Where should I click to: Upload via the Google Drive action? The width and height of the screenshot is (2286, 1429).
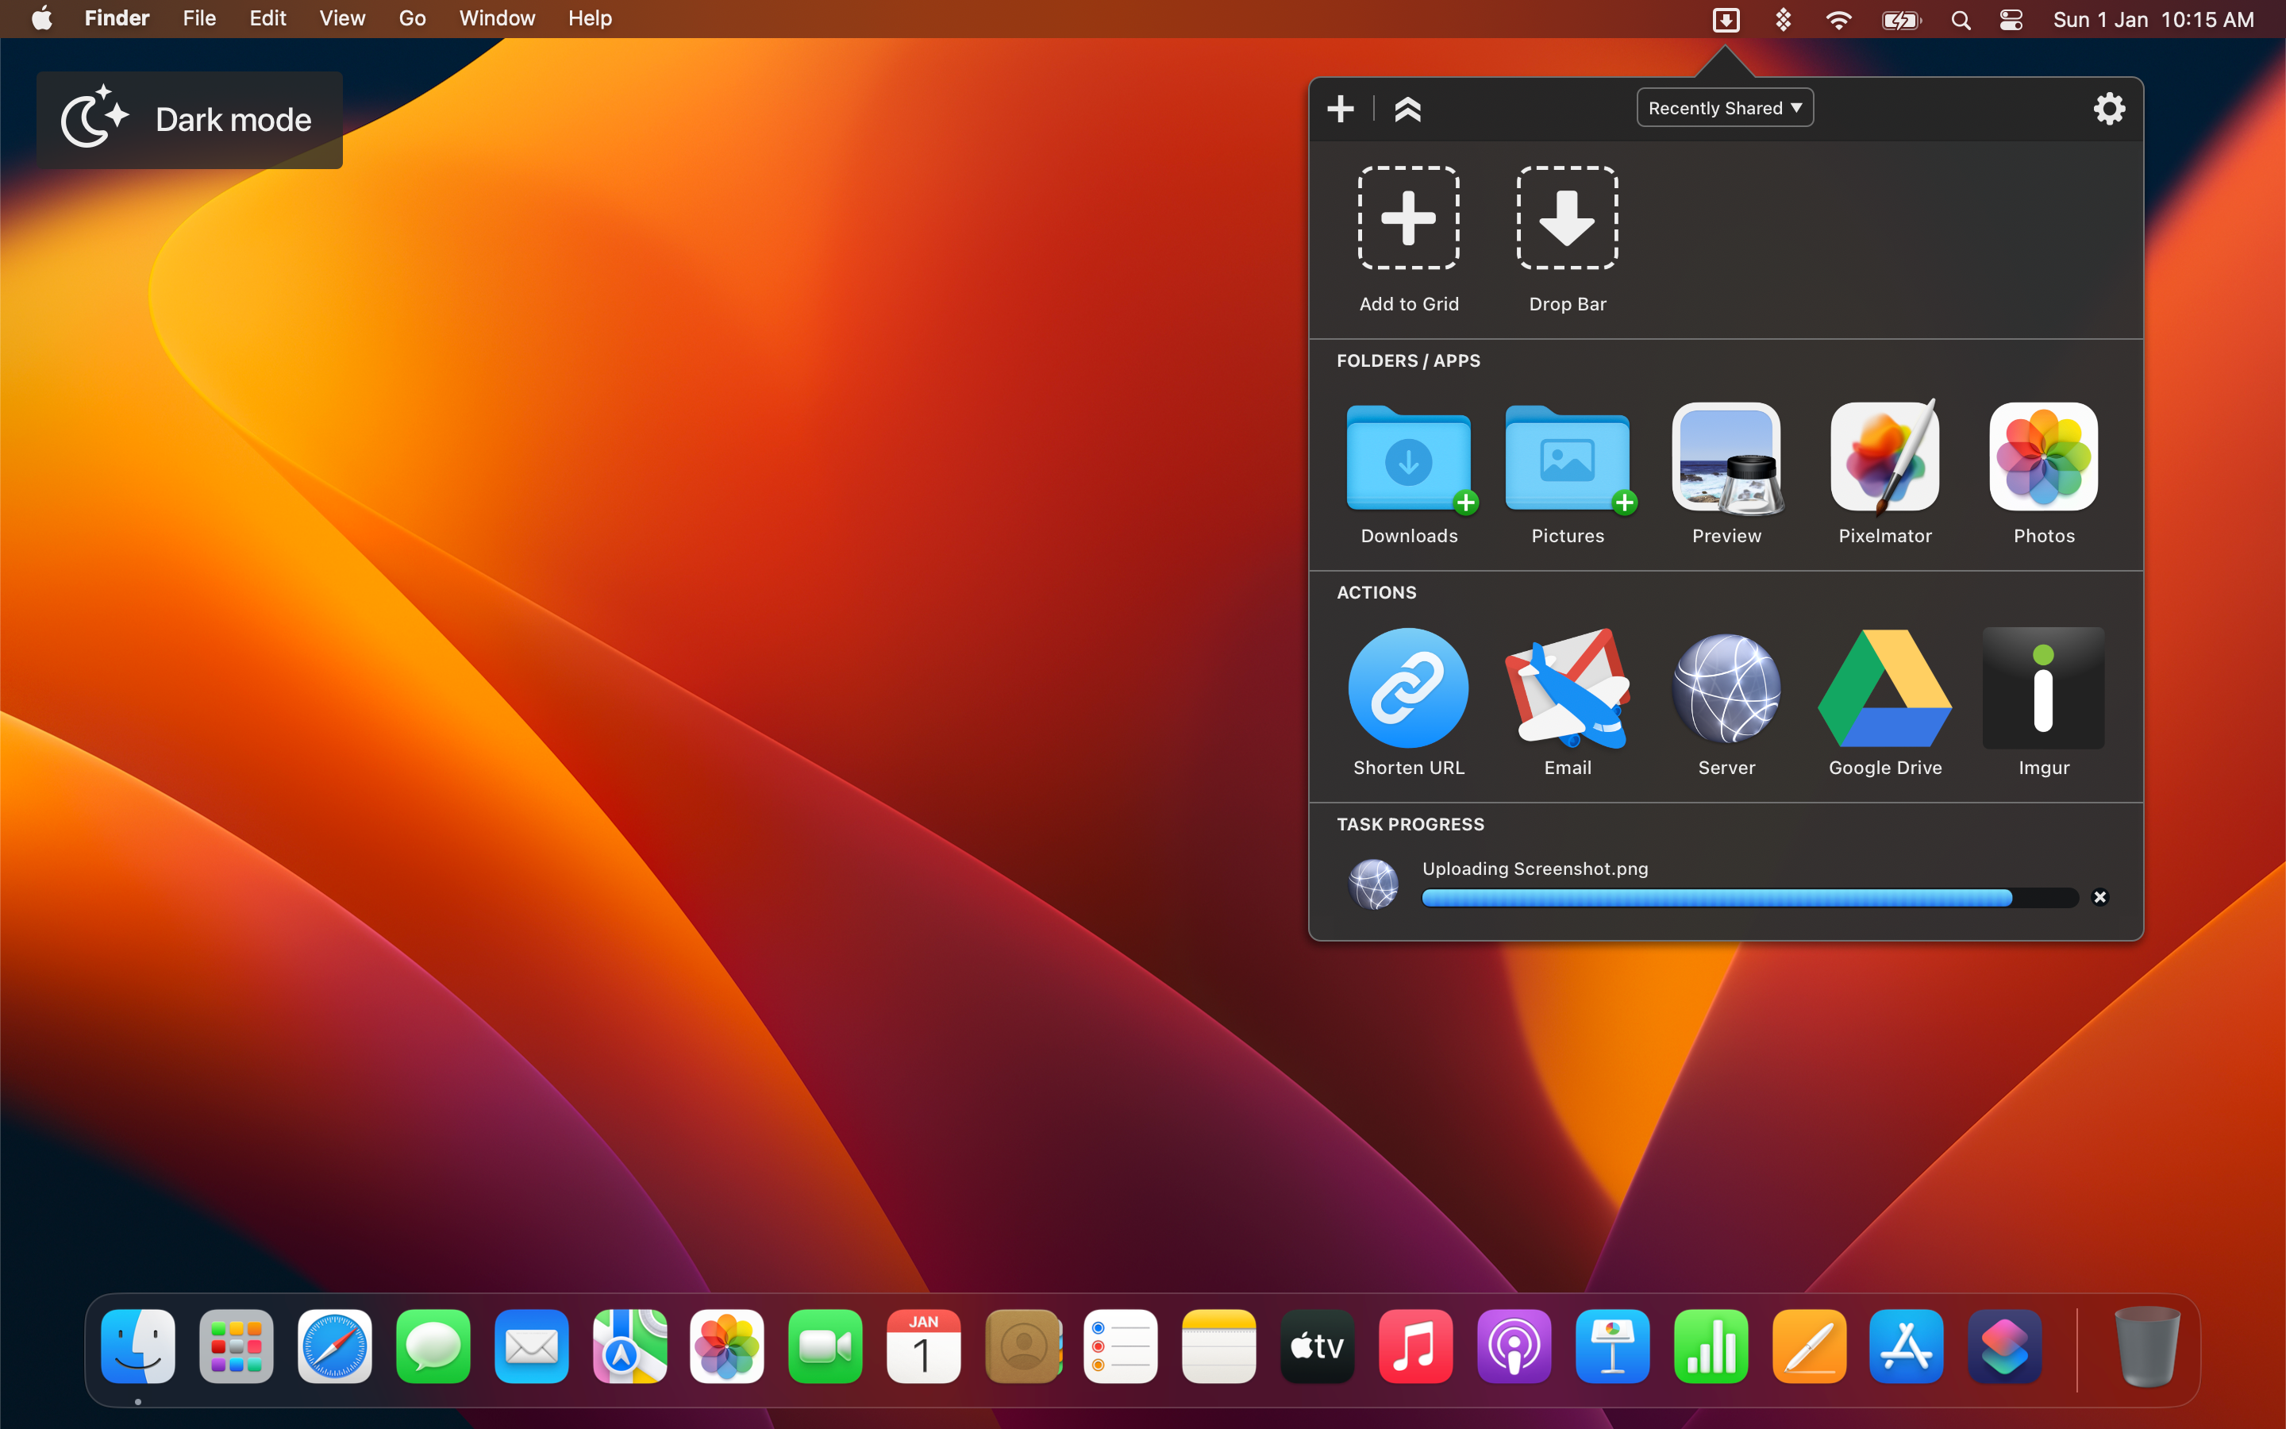[1883, 690]
